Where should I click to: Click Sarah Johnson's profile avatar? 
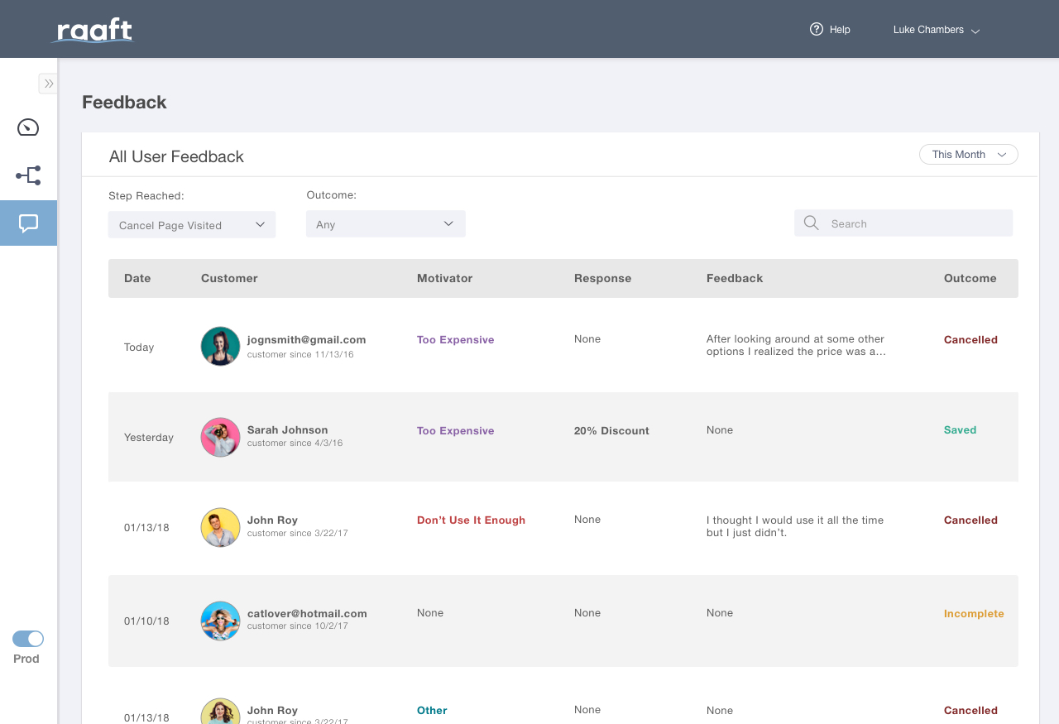[220, 437]
